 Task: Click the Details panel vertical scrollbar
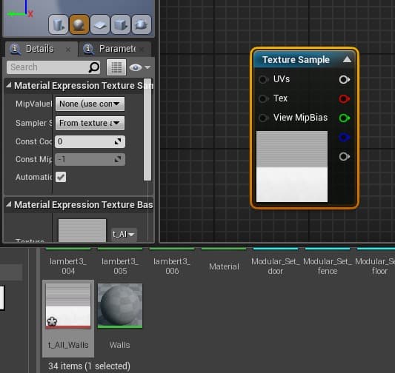pos(147,130)
